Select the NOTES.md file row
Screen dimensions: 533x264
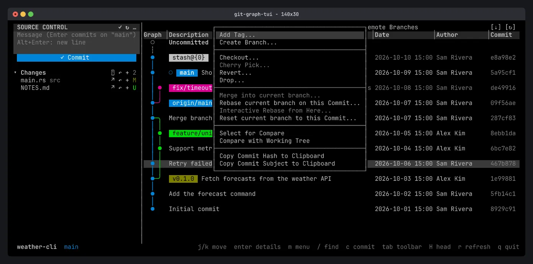[76, 88]
